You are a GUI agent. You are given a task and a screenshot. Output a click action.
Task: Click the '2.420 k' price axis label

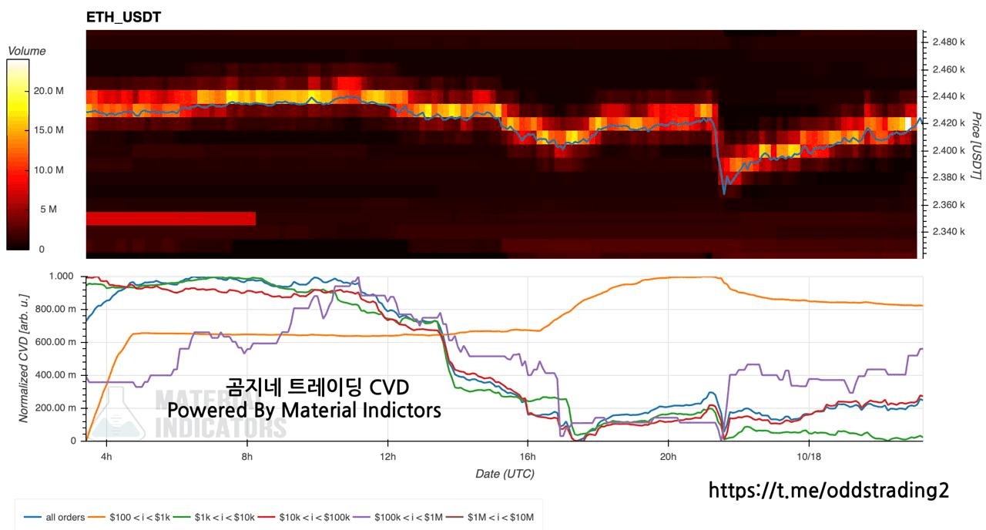click(x=948, y=123)
